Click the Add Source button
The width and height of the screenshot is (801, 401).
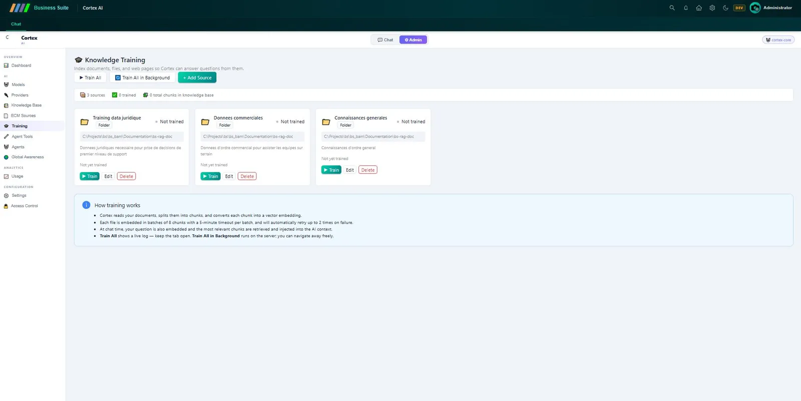click(197, 78)
